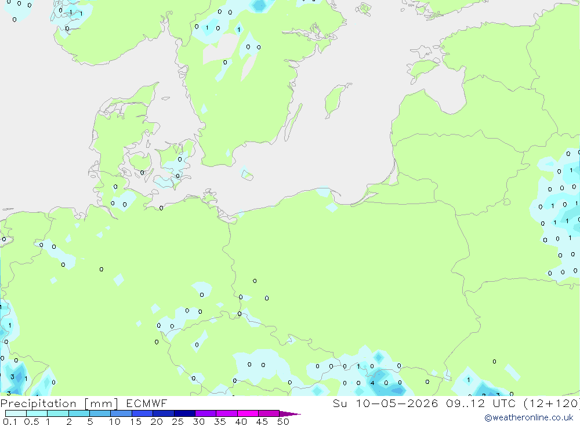Viewport: 580px width, 425px height.
Task: Select the 10–15 mm legend color swatch
Action: tap(121, 413)
